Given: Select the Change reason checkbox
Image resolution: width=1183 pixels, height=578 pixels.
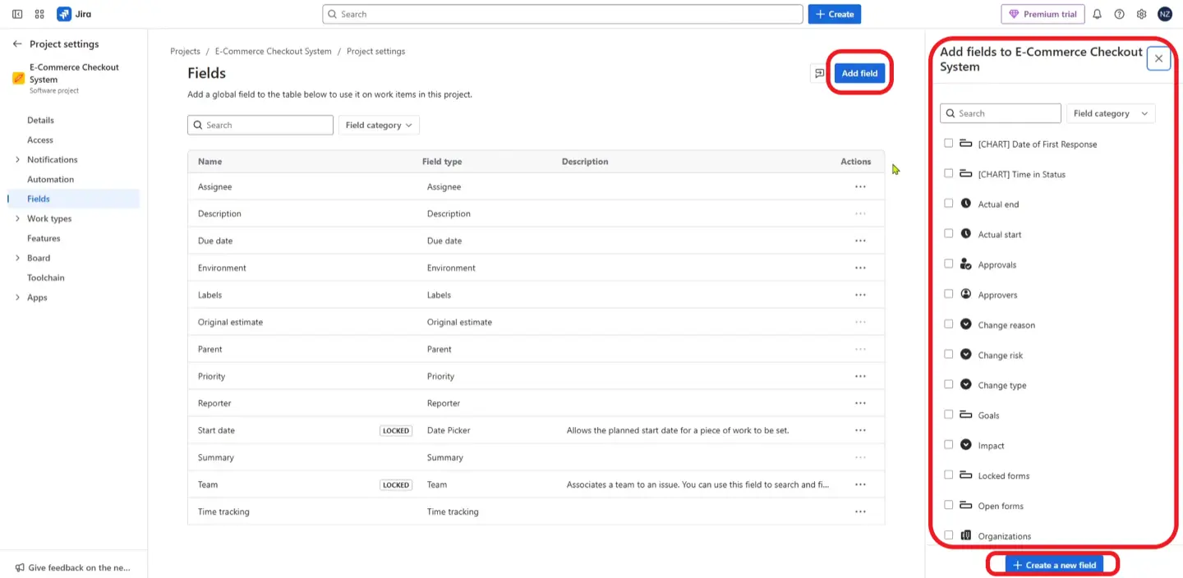Looking at the screenshot, I should (x=948, y=323).
